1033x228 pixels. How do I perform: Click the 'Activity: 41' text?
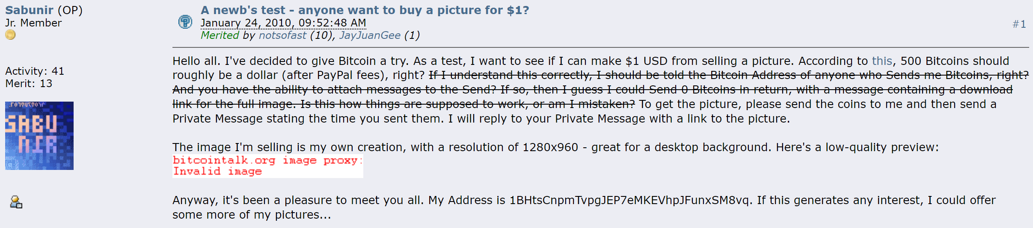click(x=35, y=71)
